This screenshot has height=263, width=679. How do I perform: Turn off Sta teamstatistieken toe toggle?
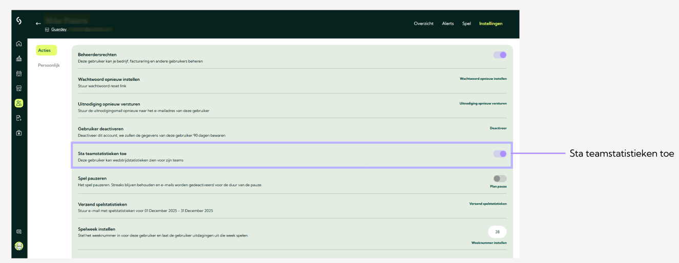[500, 154]
